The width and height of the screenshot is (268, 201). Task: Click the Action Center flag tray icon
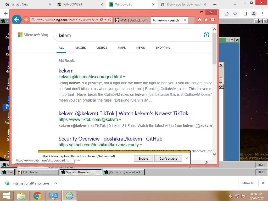243,196
